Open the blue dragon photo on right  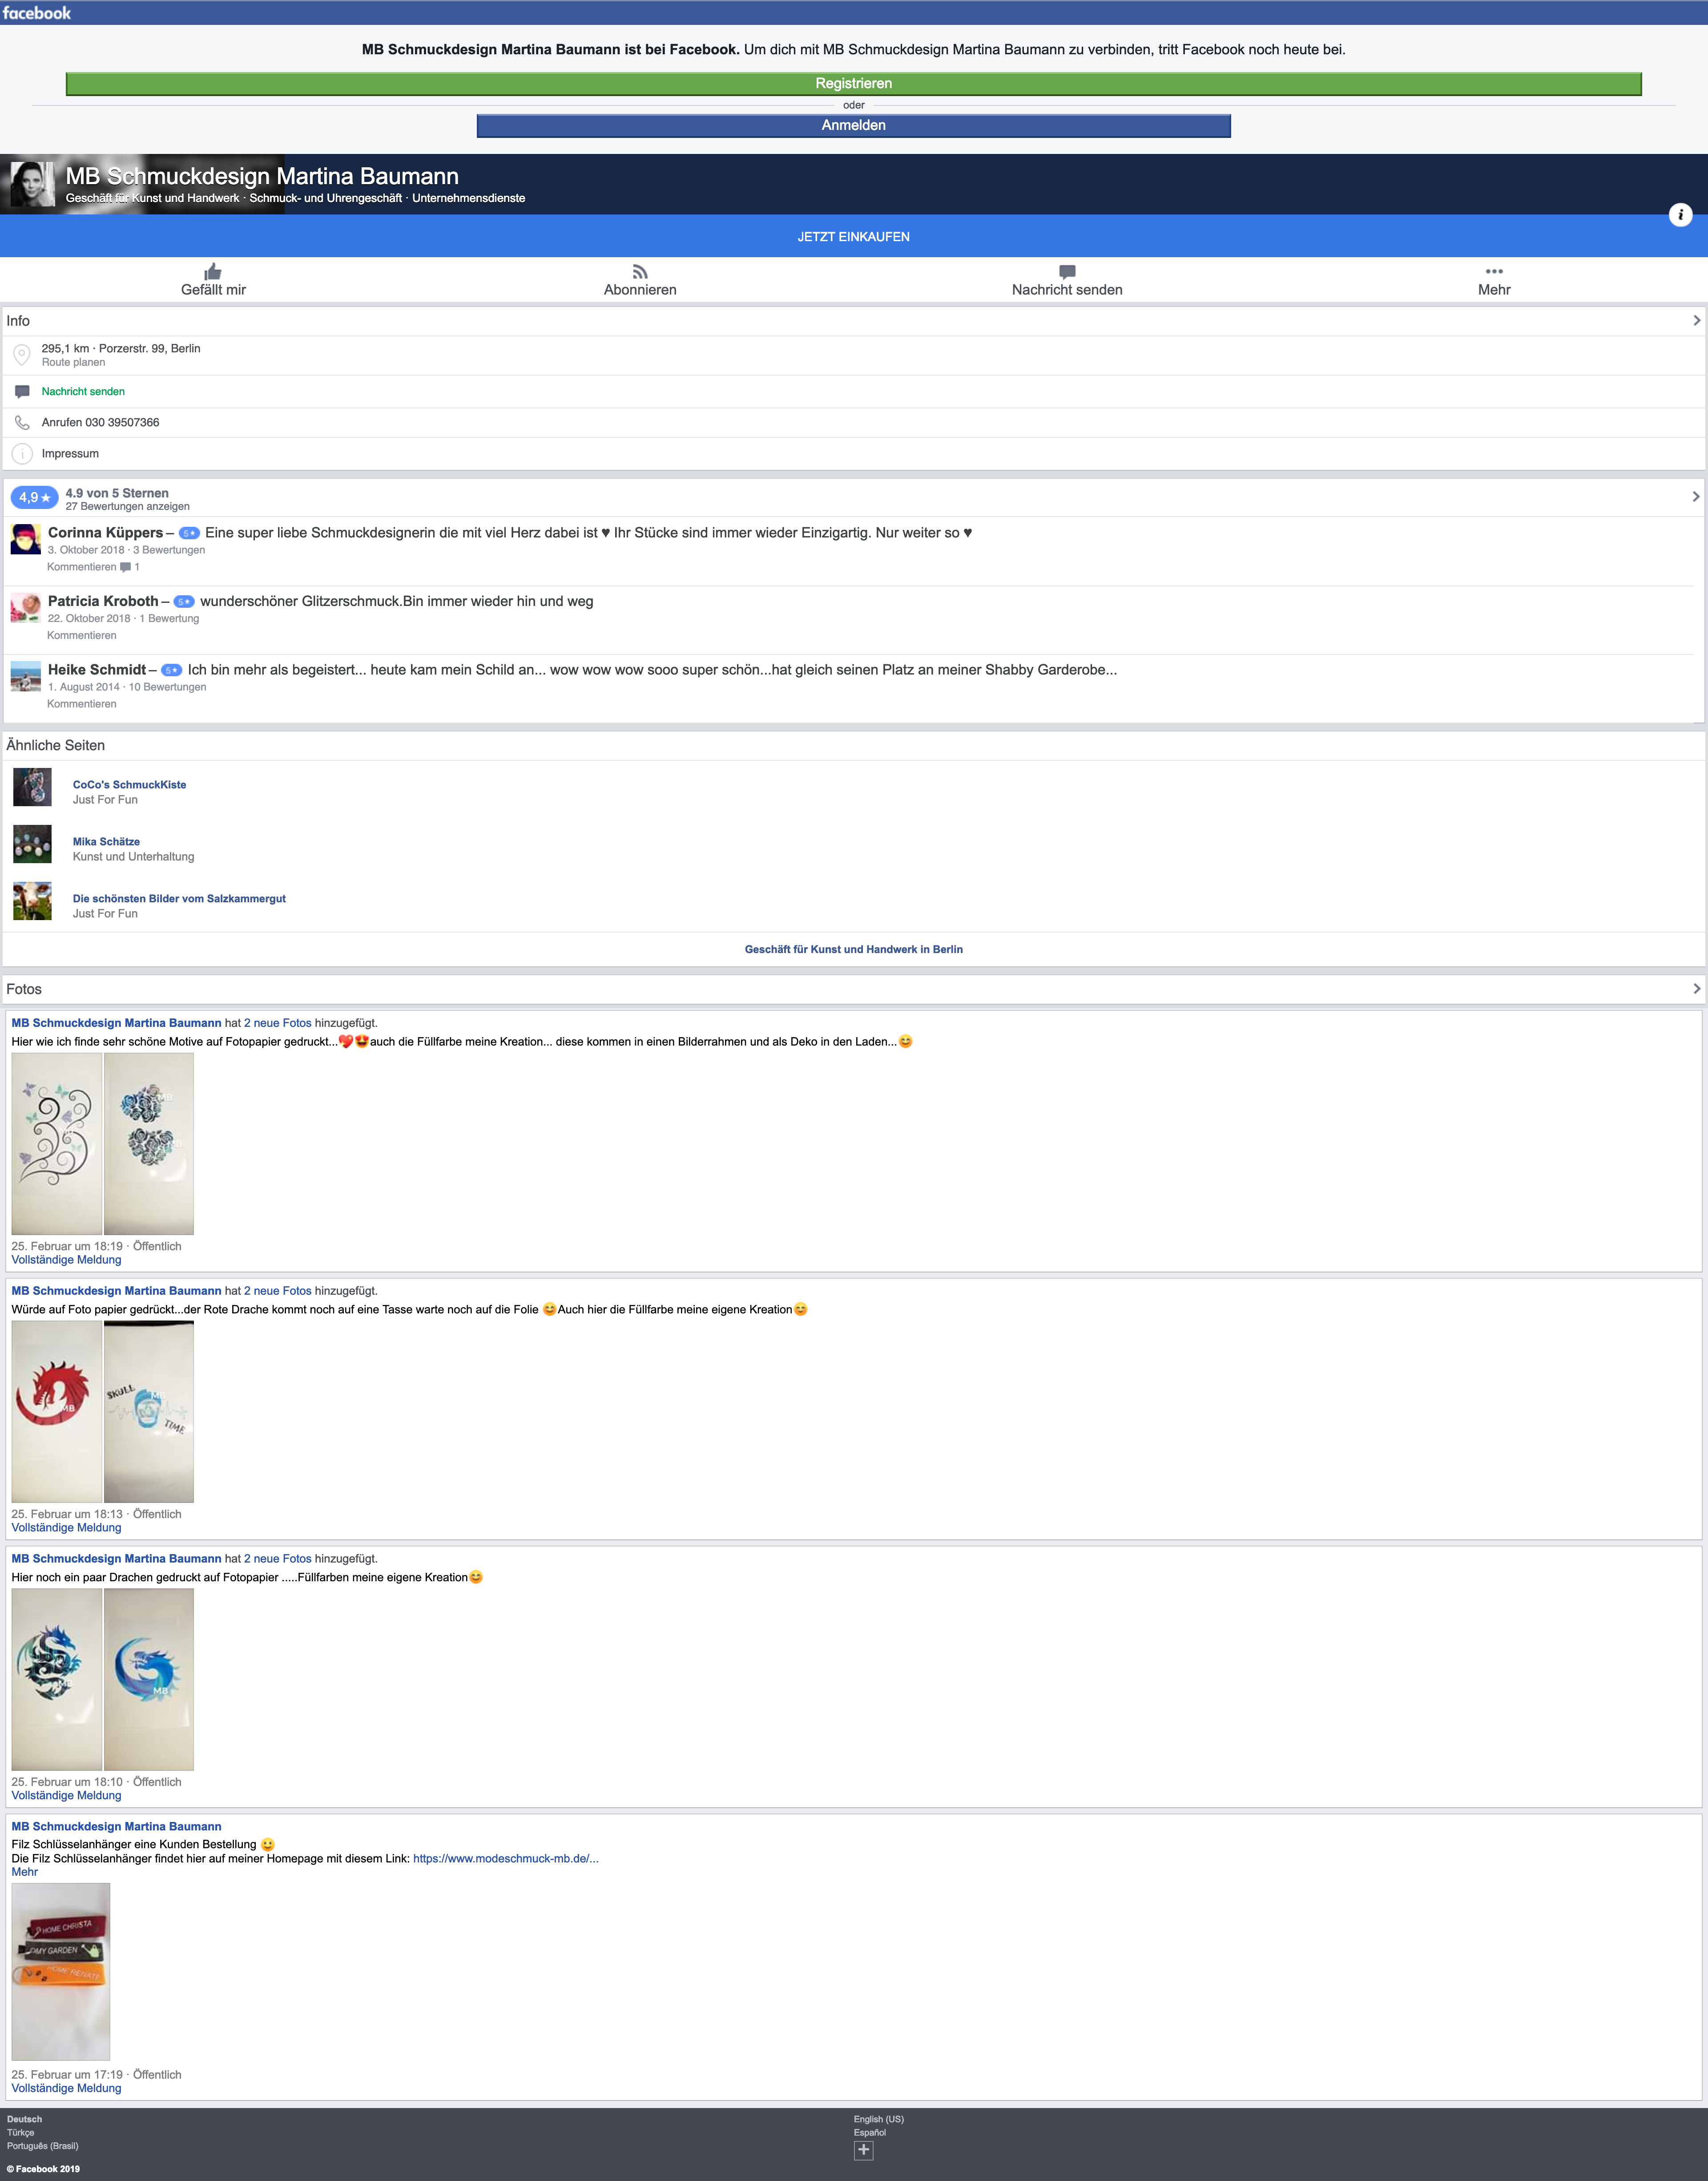tap(149, 1679)
